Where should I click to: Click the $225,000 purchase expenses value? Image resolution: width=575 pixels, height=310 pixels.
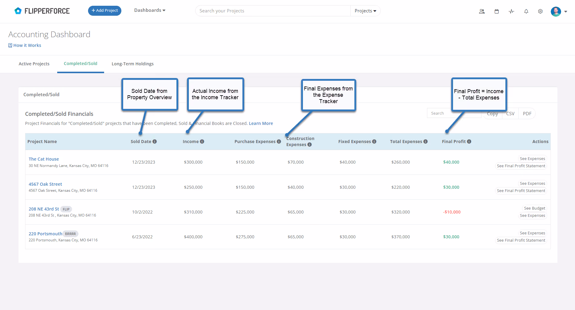245,212
